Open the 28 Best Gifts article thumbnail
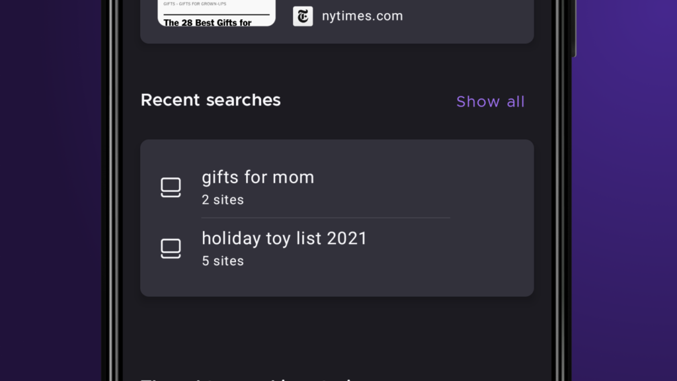Viewport: 677px width, 381px height. (207, 13)
